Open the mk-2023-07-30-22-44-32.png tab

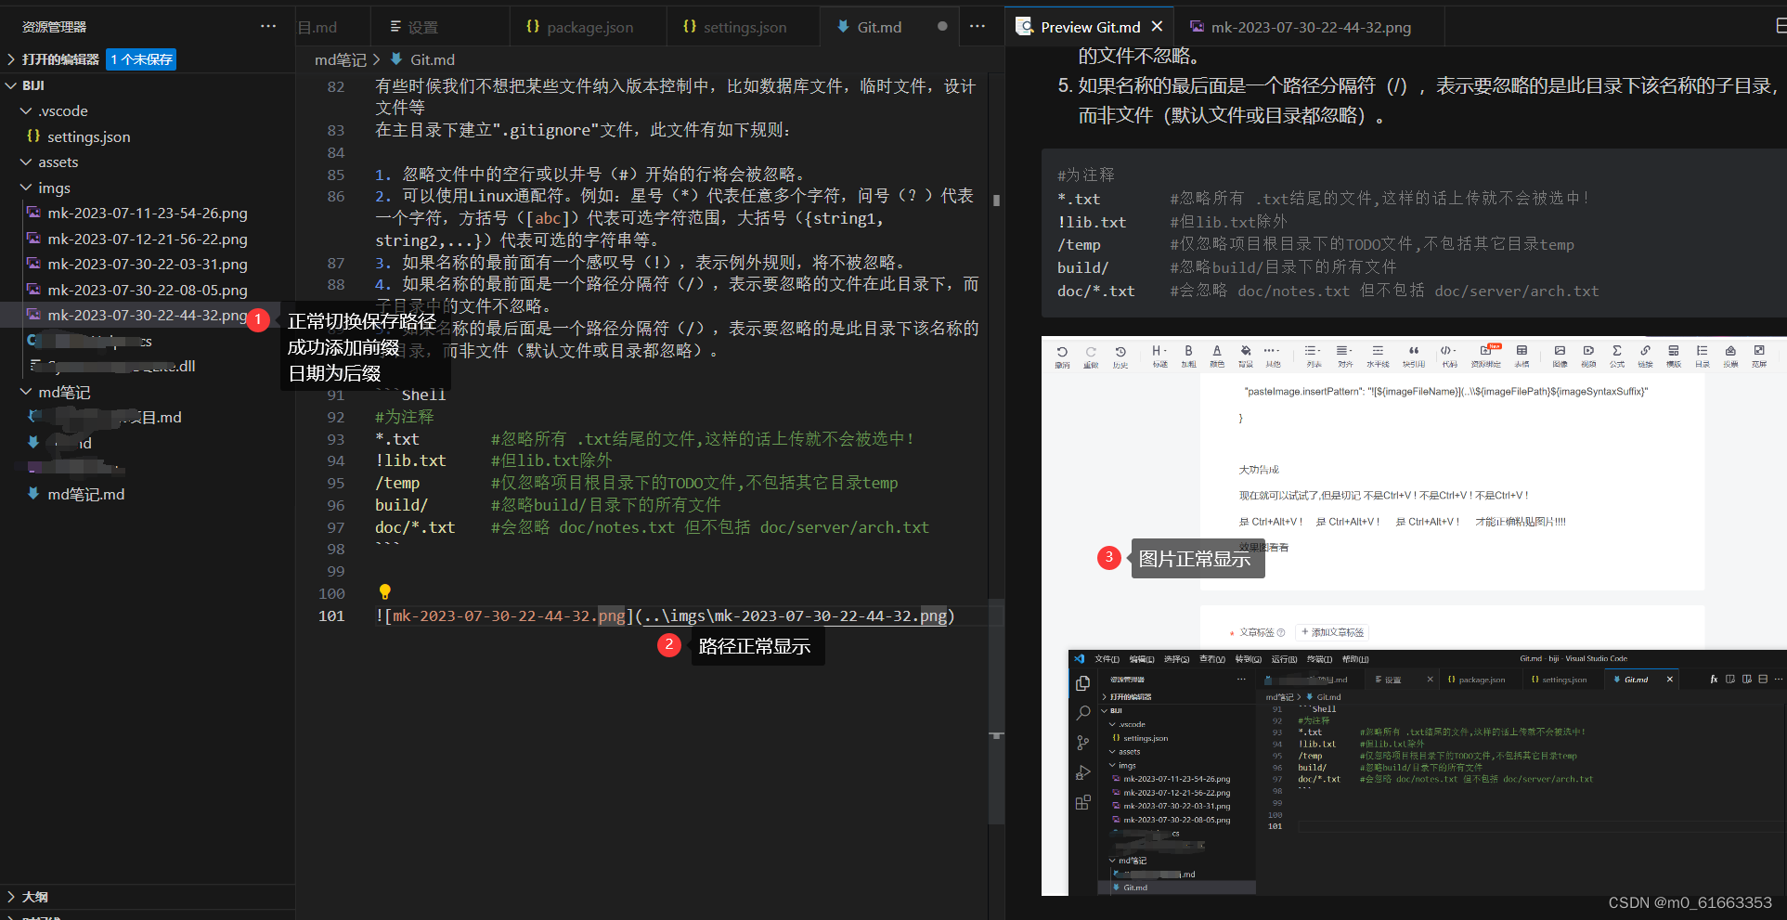coord(1310,27)
